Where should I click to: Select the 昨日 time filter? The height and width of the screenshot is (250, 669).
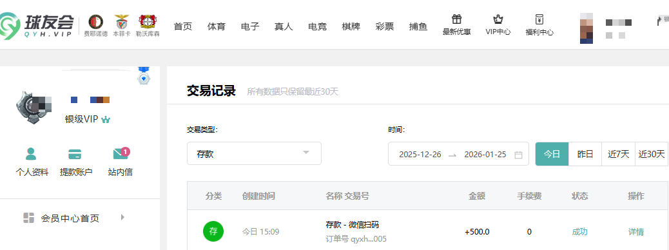point(585,154)
